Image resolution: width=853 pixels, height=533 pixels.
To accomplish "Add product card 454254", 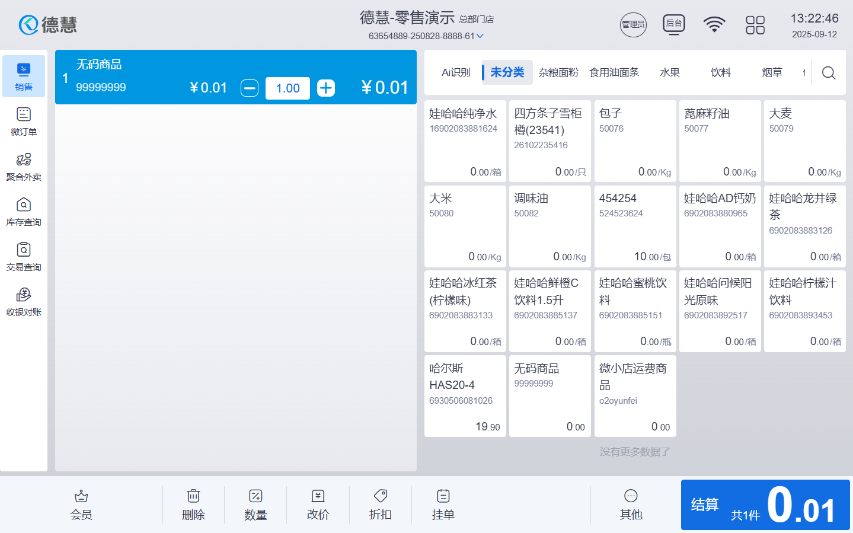I will (635, 226).
